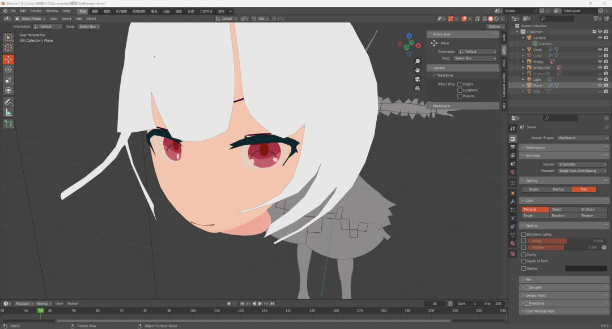Check Affect Only Origins option
The width and height of the screenshot is (612, 329).
click(460, 84)
